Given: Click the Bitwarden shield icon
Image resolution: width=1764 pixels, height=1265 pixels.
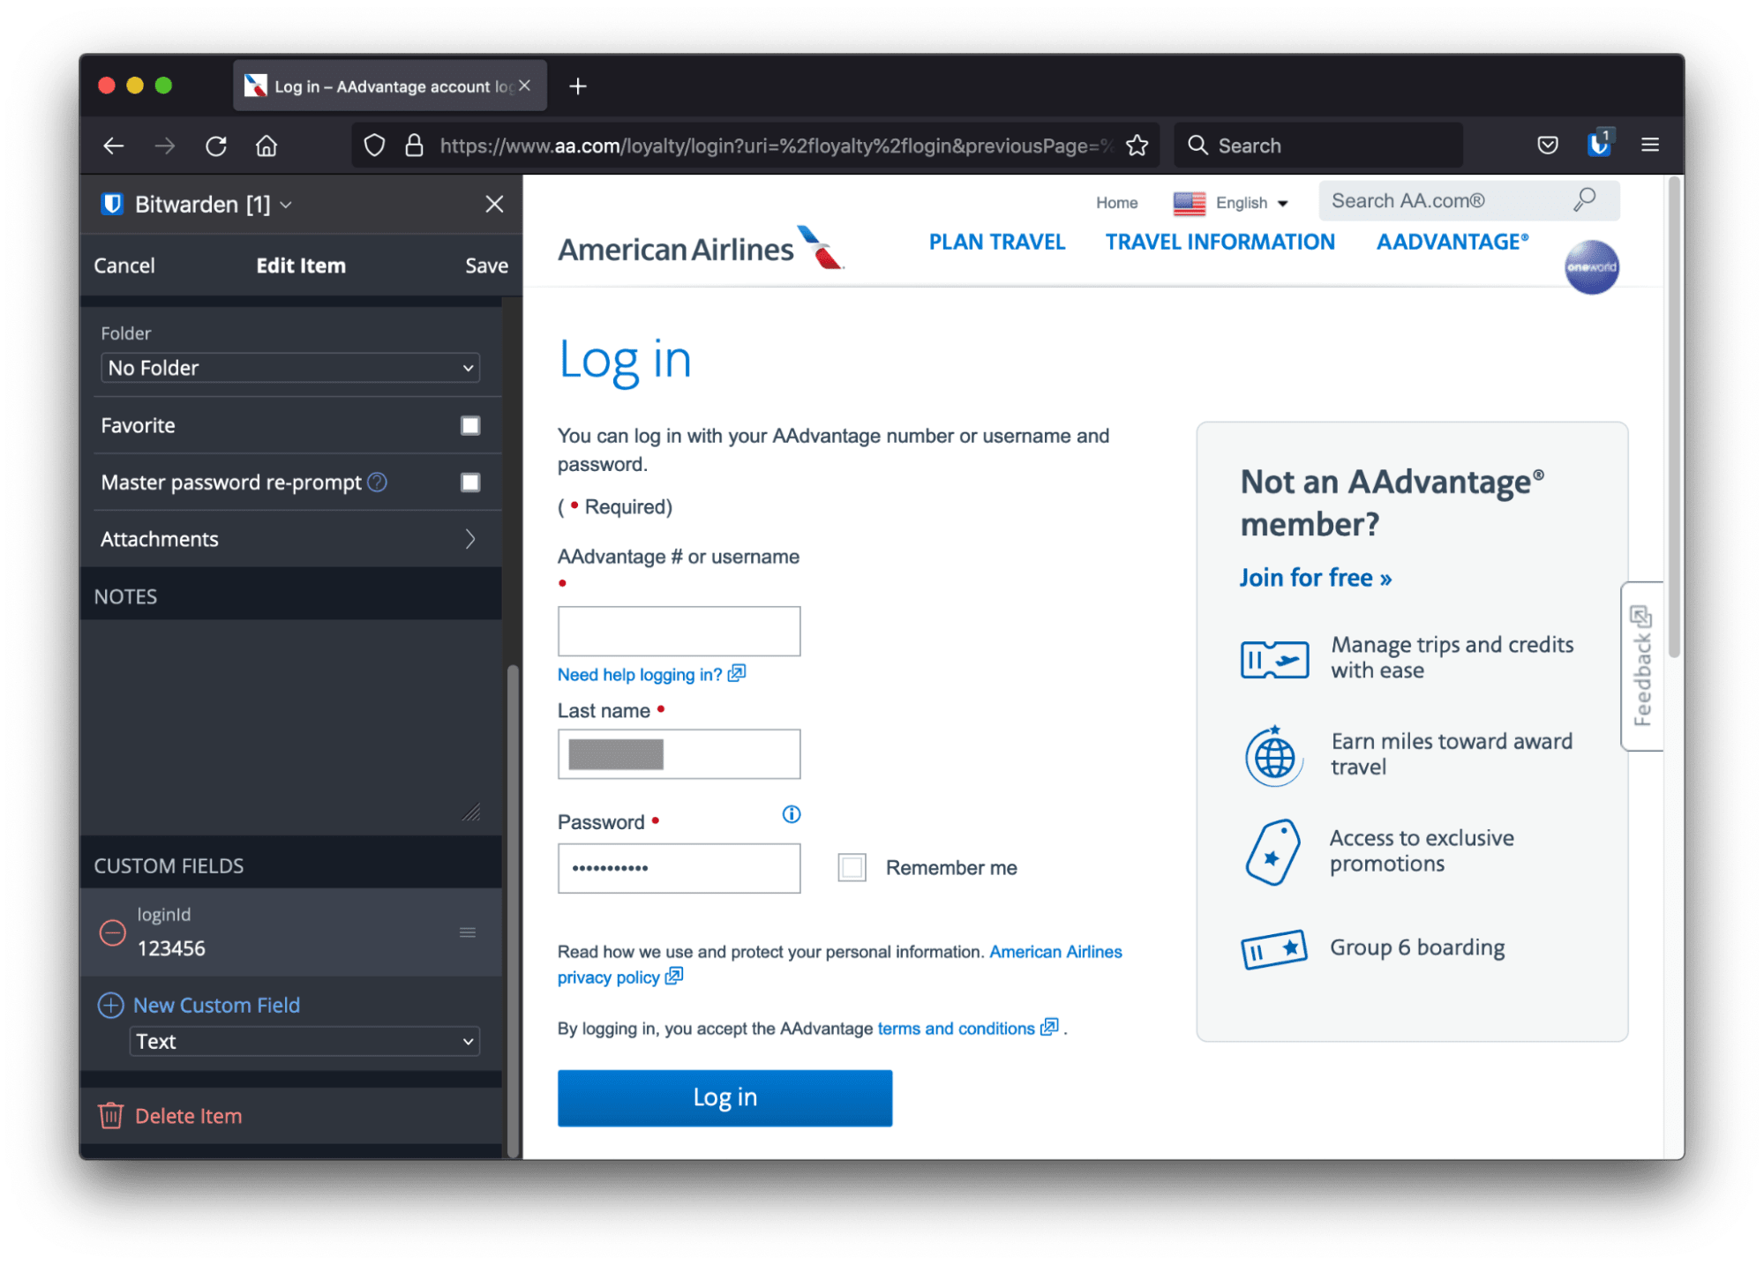Looking at the screenshot, I should pyautogui.click(x=1600, y=146).
